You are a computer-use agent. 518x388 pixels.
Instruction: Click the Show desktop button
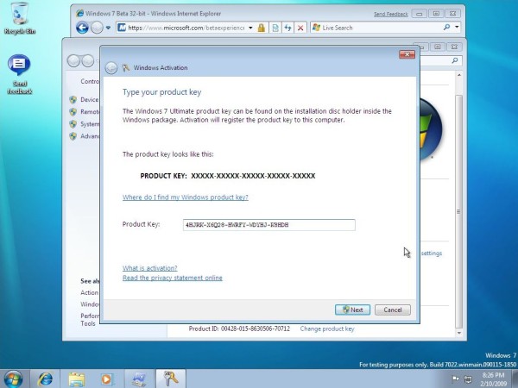[514, 379]
